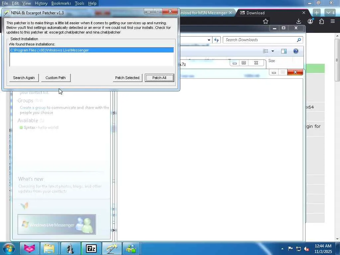Viewport: 340px width, 255px height.
Task: Click the Messenger butterfly icon
Action: click(x=25, y=206)
